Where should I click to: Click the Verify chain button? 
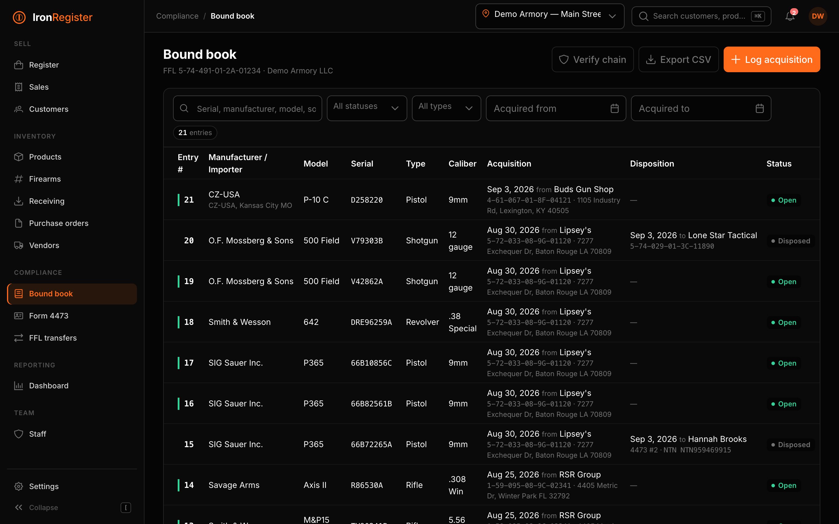coord(593,59)
